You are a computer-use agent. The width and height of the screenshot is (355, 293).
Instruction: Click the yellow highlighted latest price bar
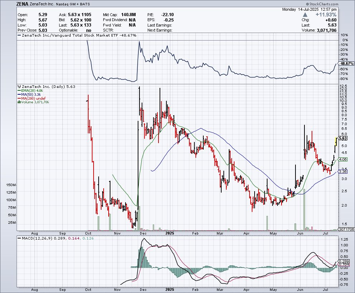point(336,142)
